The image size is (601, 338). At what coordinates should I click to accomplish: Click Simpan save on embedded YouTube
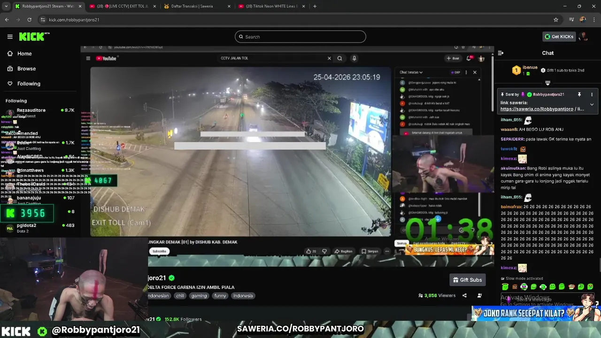(x=370, y=251)
